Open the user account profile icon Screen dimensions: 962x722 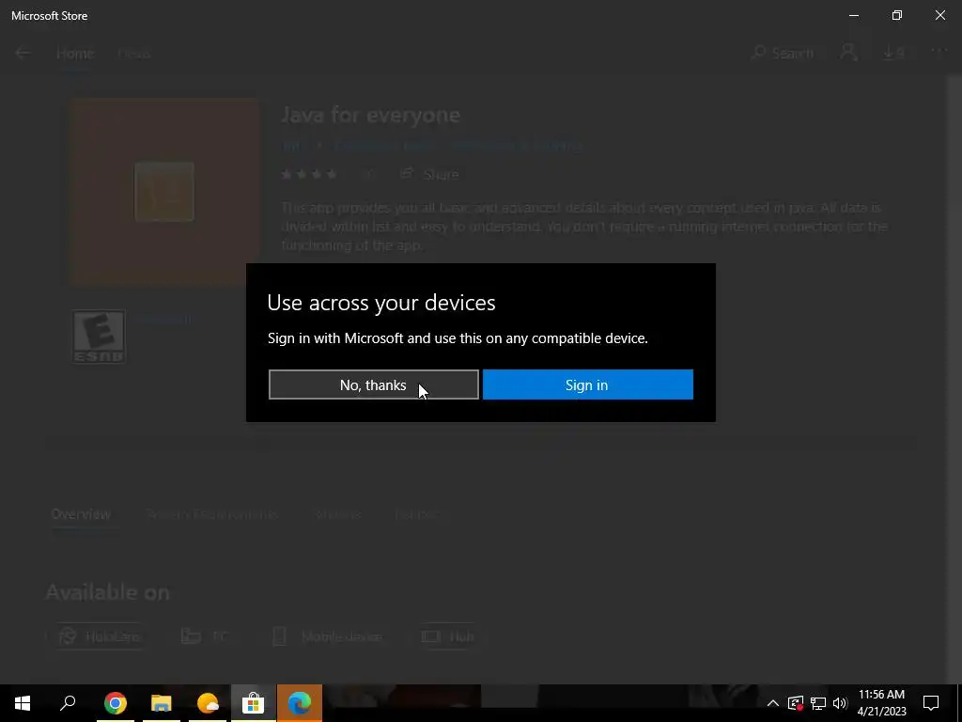848,53
